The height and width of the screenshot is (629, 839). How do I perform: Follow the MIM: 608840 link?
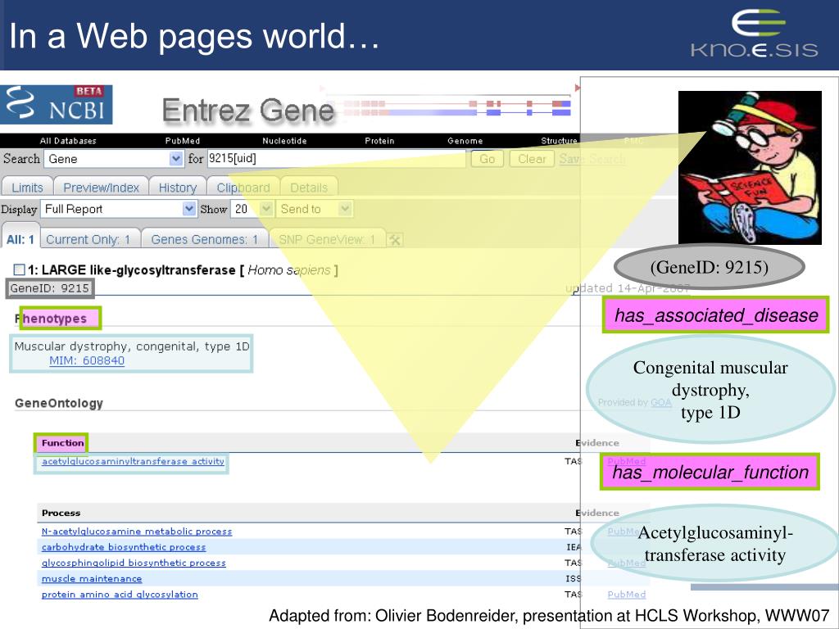(x=87, y=360)
